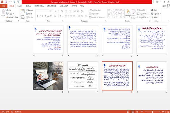Click PERSIAN language indicator
Screen dimensions: 170x113
(x=18, y=112)
